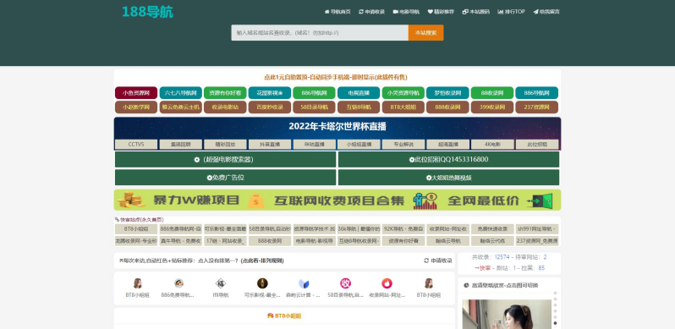
Task: Click the orange 本站搜索 button
Action: coord(425,33)
